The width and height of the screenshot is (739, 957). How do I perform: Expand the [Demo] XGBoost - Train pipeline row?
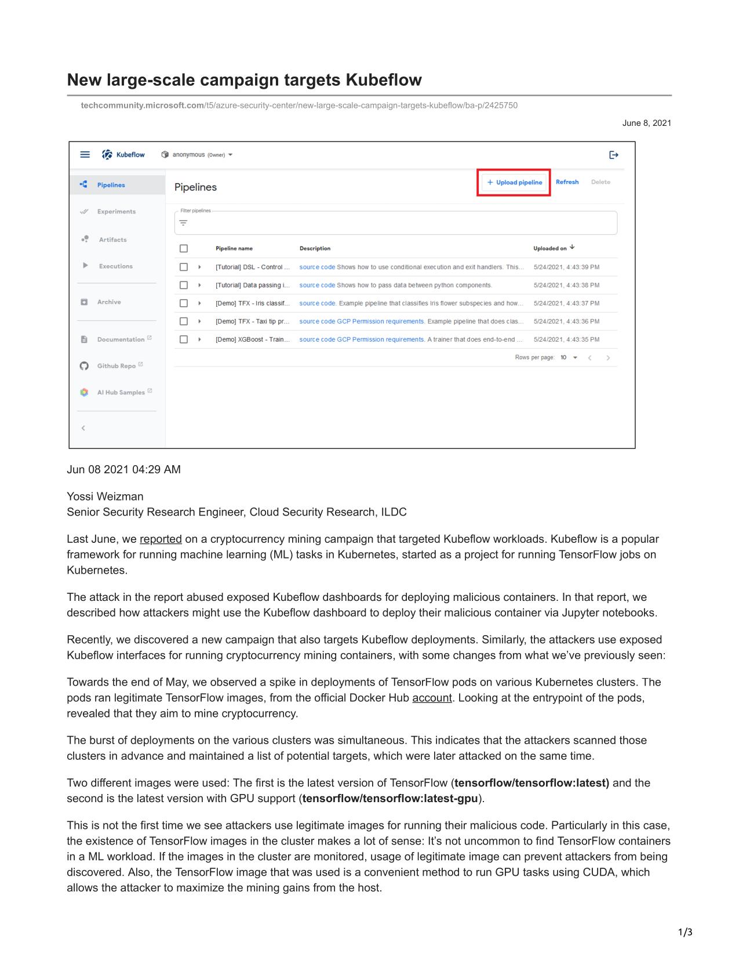click(200, 339)
